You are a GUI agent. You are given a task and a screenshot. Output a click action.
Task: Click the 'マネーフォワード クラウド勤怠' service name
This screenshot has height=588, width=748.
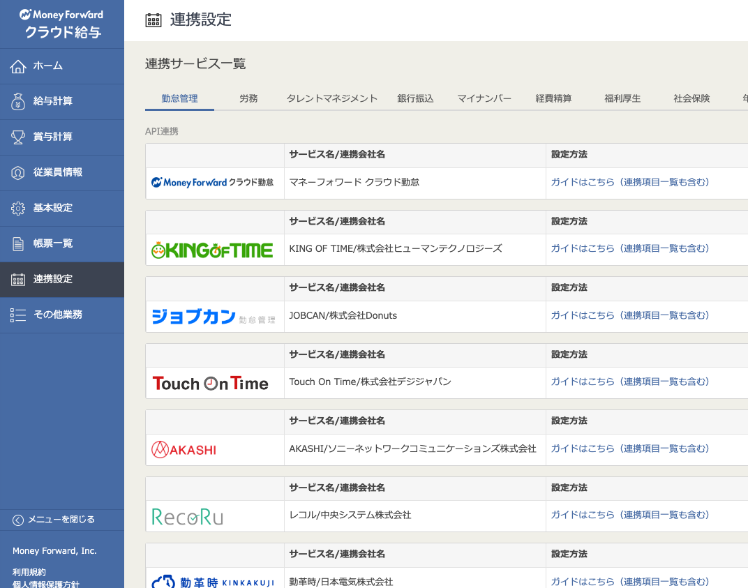354,182
